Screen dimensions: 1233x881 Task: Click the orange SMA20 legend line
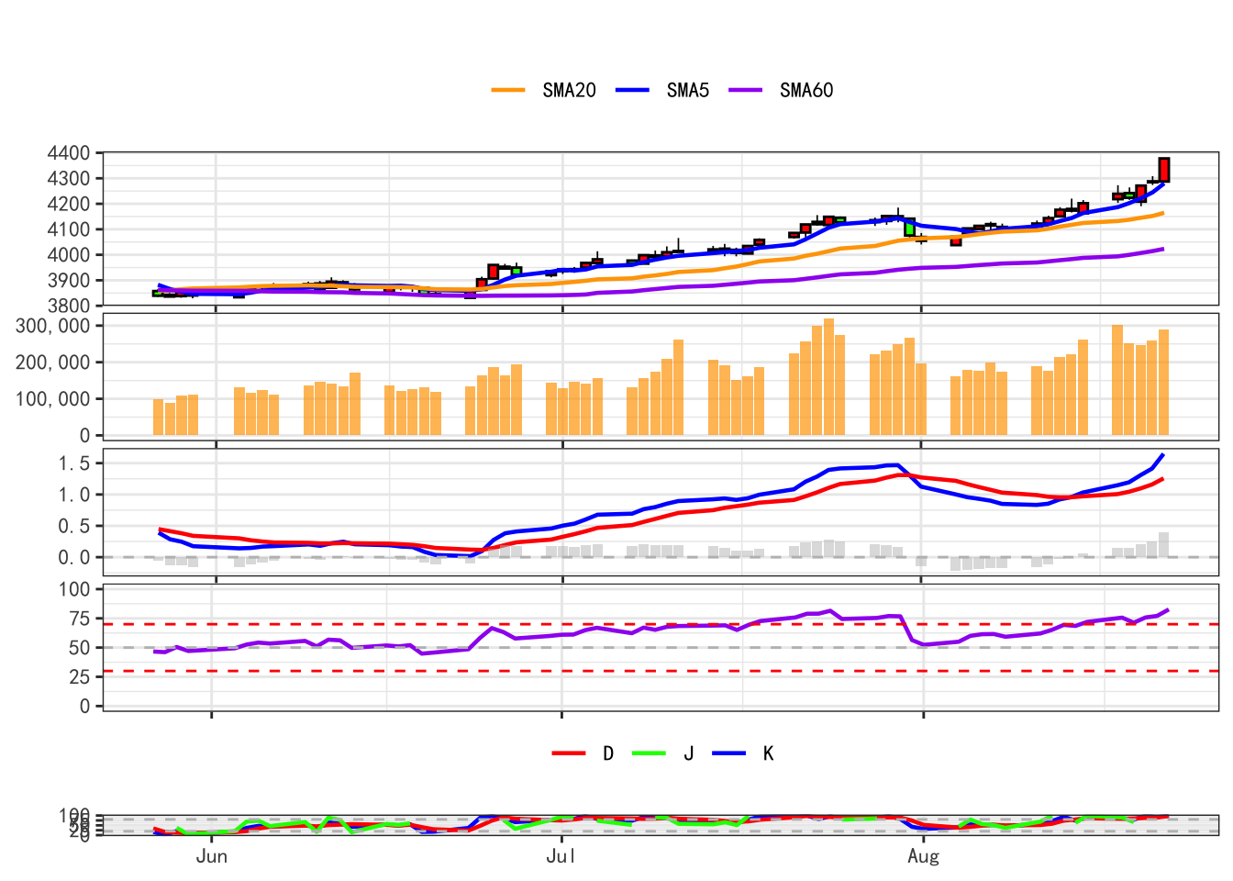pos(508,90)
